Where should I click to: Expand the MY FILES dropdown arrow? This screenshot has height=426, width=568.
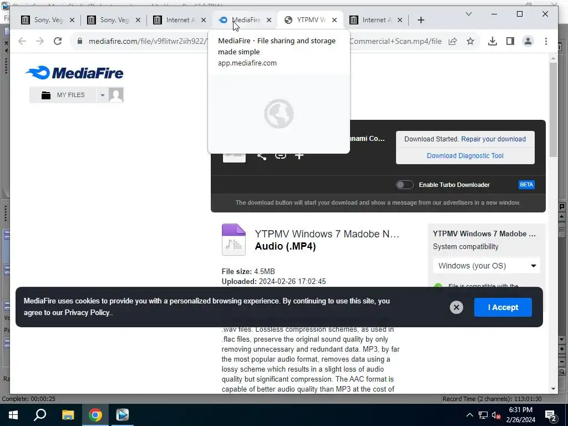102,95
